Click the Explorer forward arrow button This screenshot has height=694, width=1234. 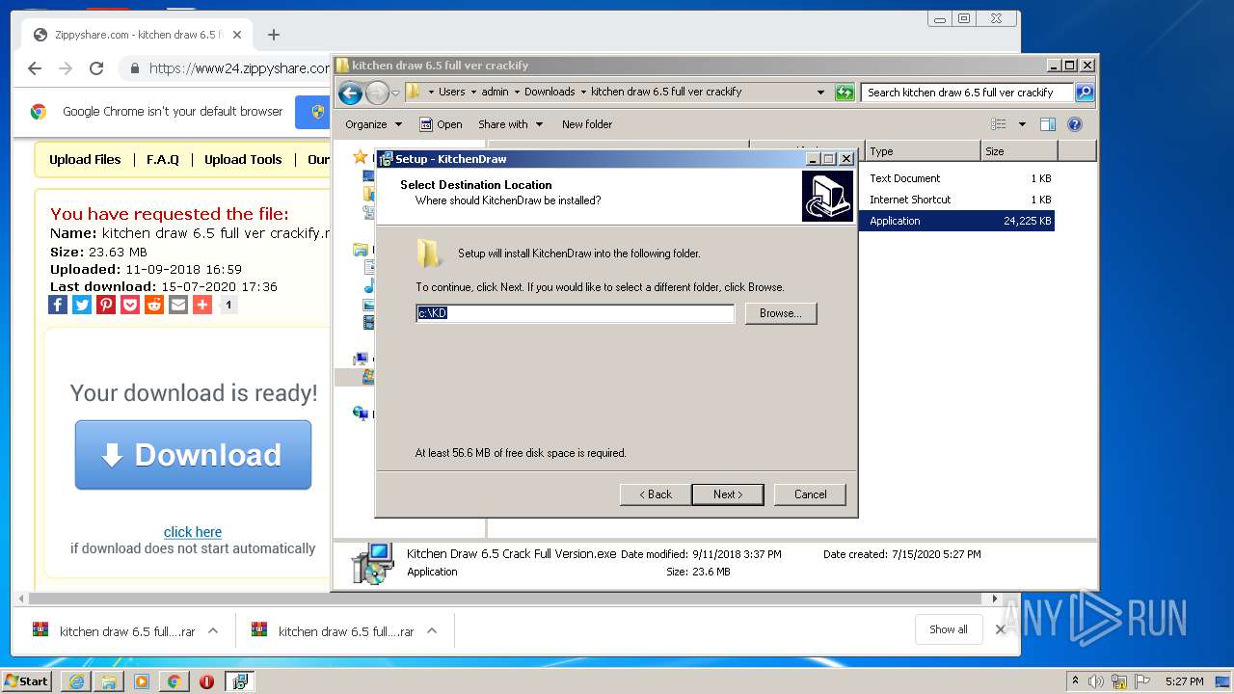(377, 93)
